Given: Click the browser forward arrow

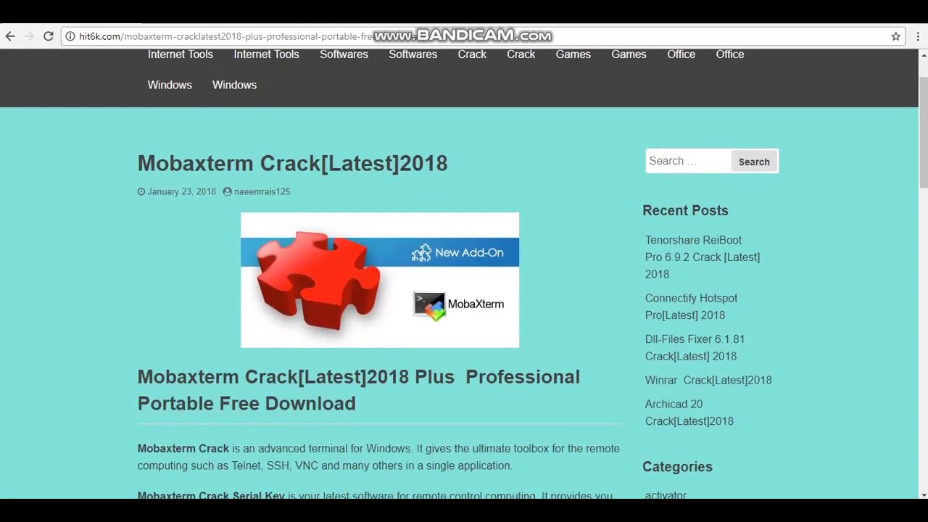Looking at the screenshot, I should [x=29, y=36].
